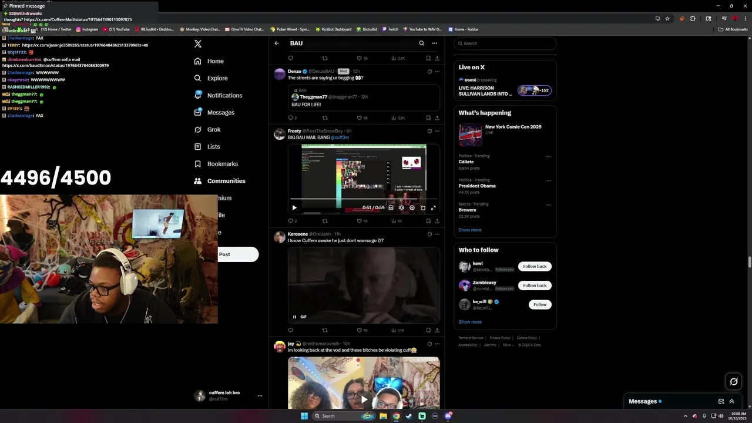Open more options on jay's post
This screenshot has height=423, width=752.
[x=437, y=344]
